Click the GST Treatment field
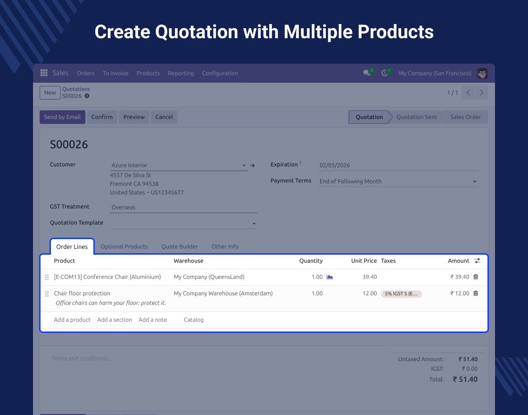Viewport: 528px width, 415px height. 183,207
